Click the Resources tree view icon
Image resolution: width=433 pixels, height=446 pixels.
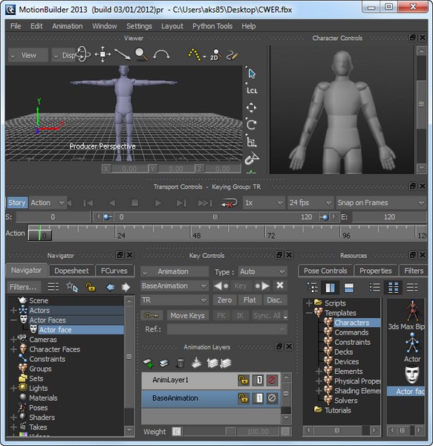313,287
